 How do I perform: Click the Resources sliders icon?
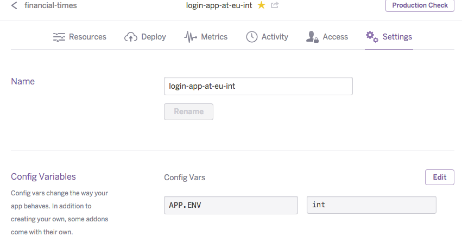59,37
